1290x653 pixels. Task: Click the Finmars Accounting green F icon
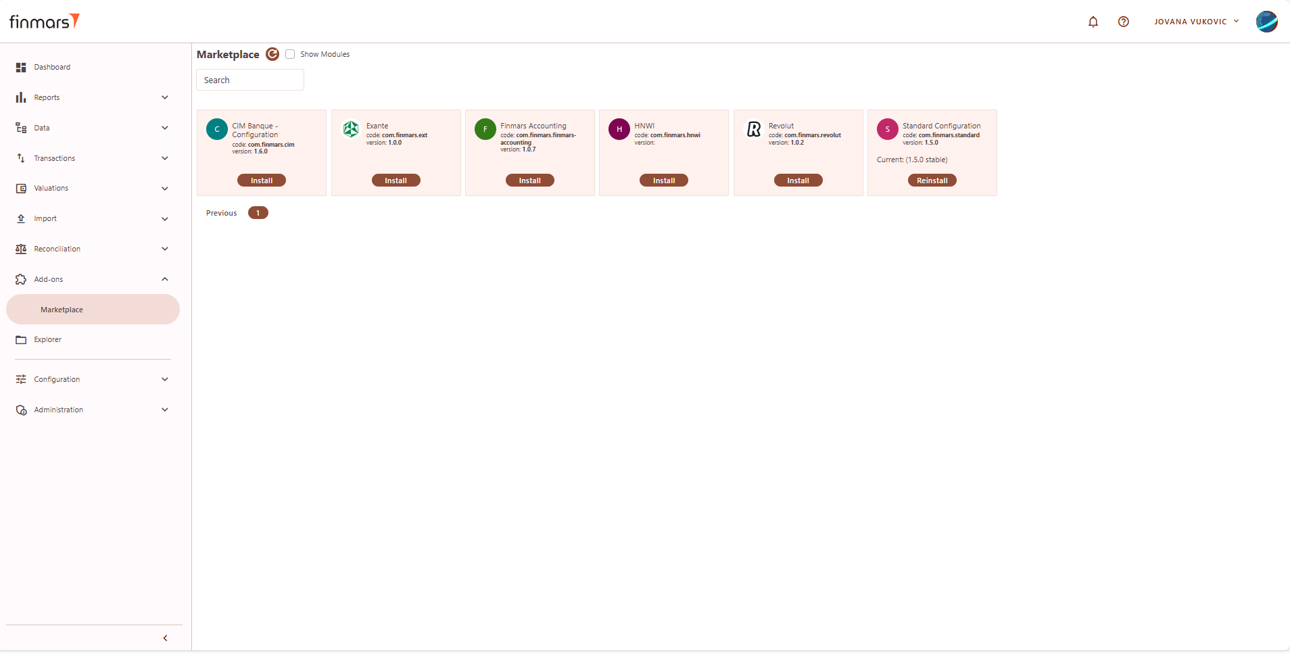click(485, 129)
